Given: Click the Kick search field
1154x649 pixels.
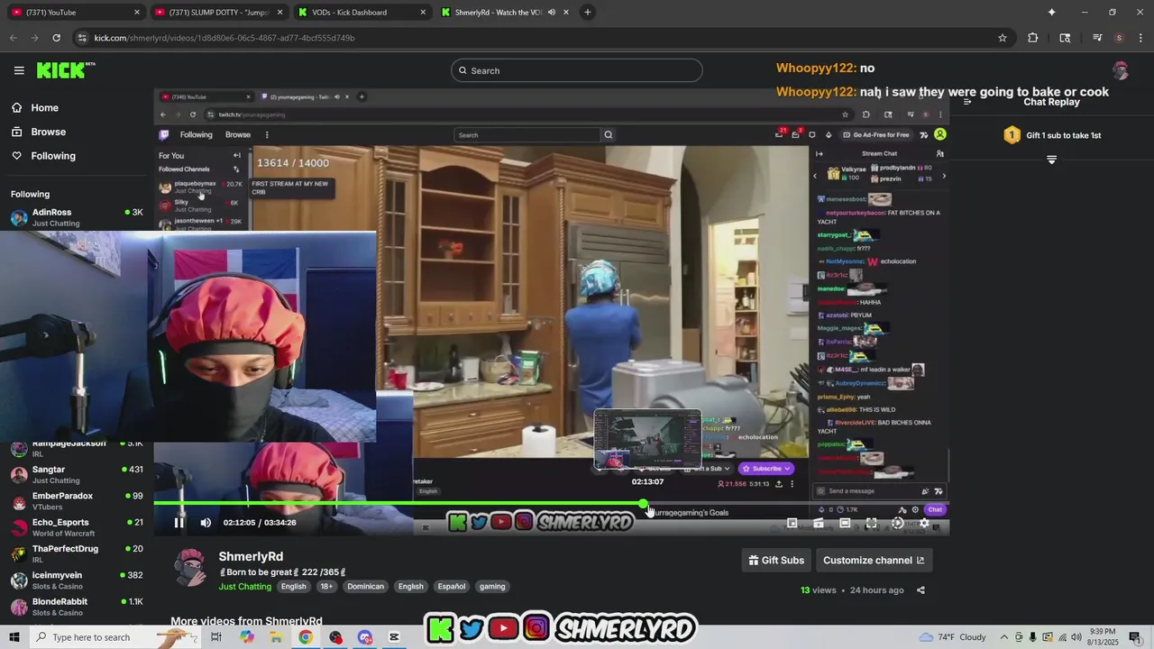Looking at the screenshot, I should point(577,70).
